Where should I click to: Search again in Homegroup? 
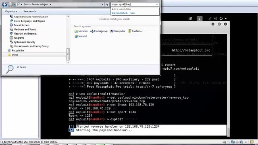tap(99, 31)
